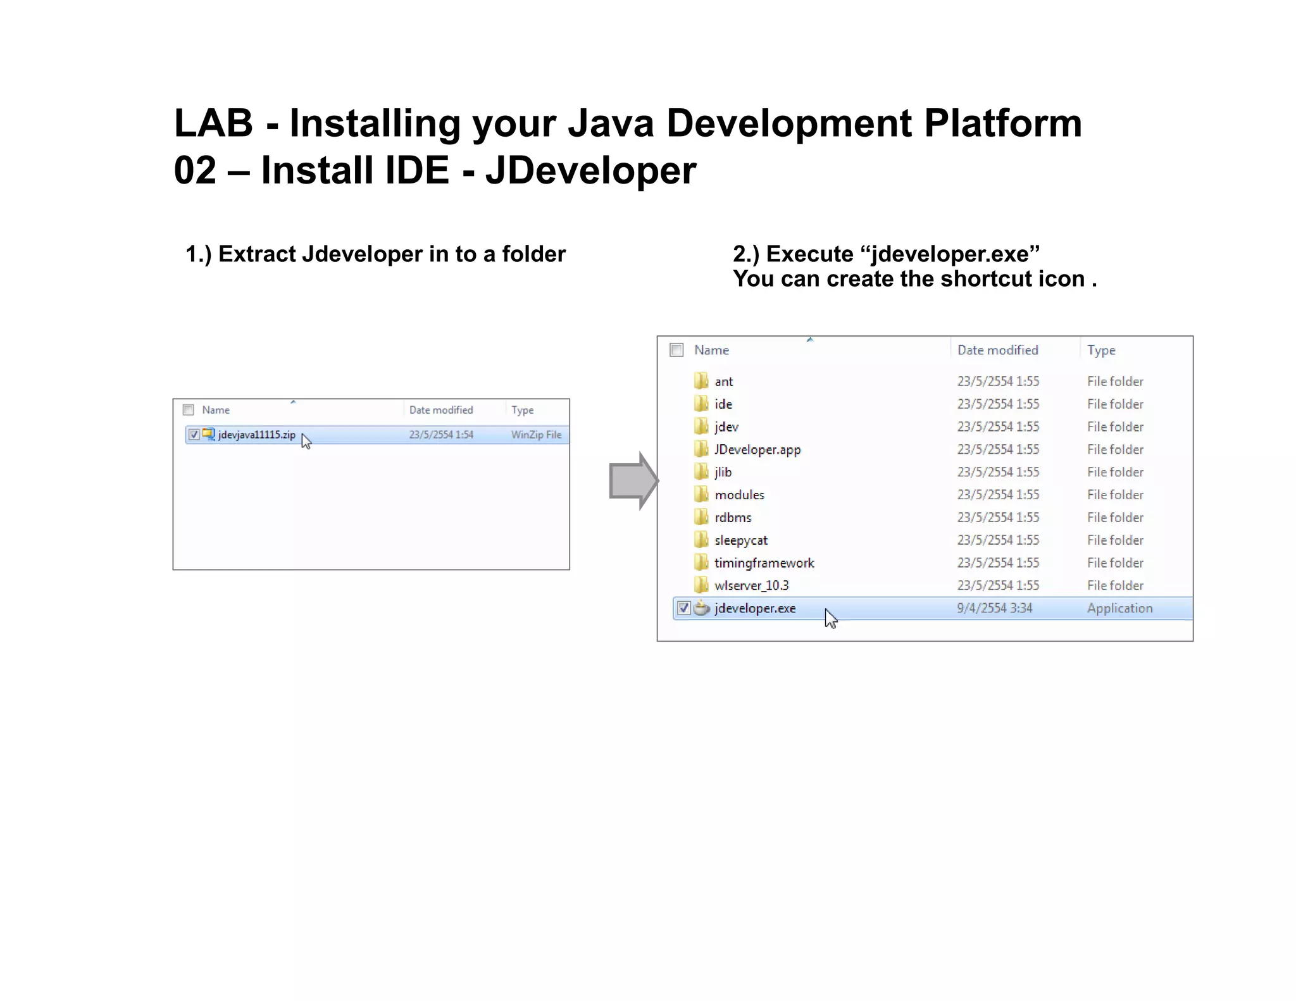Tick the select-all checkbox in the right file list header

pyautogui.click(x=676, y=350)
